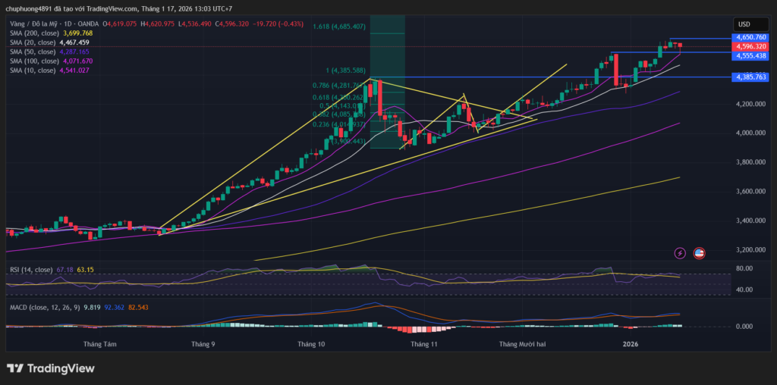Screen dimensions: 777x385
Task: Open the USD currency selector
Action: (744, 23)
